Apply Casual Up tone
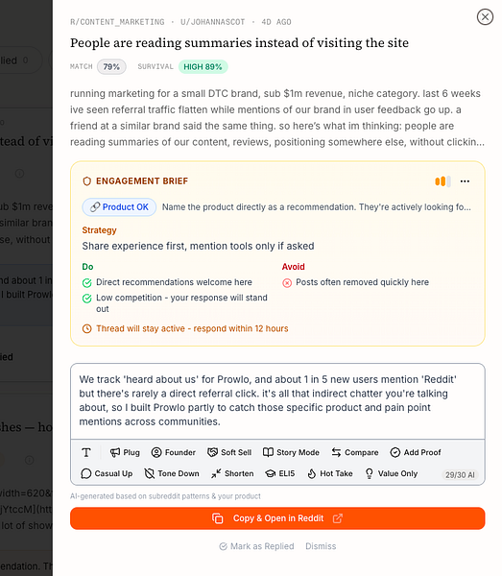Screen dimensions: 502x576 click(107, 473)
